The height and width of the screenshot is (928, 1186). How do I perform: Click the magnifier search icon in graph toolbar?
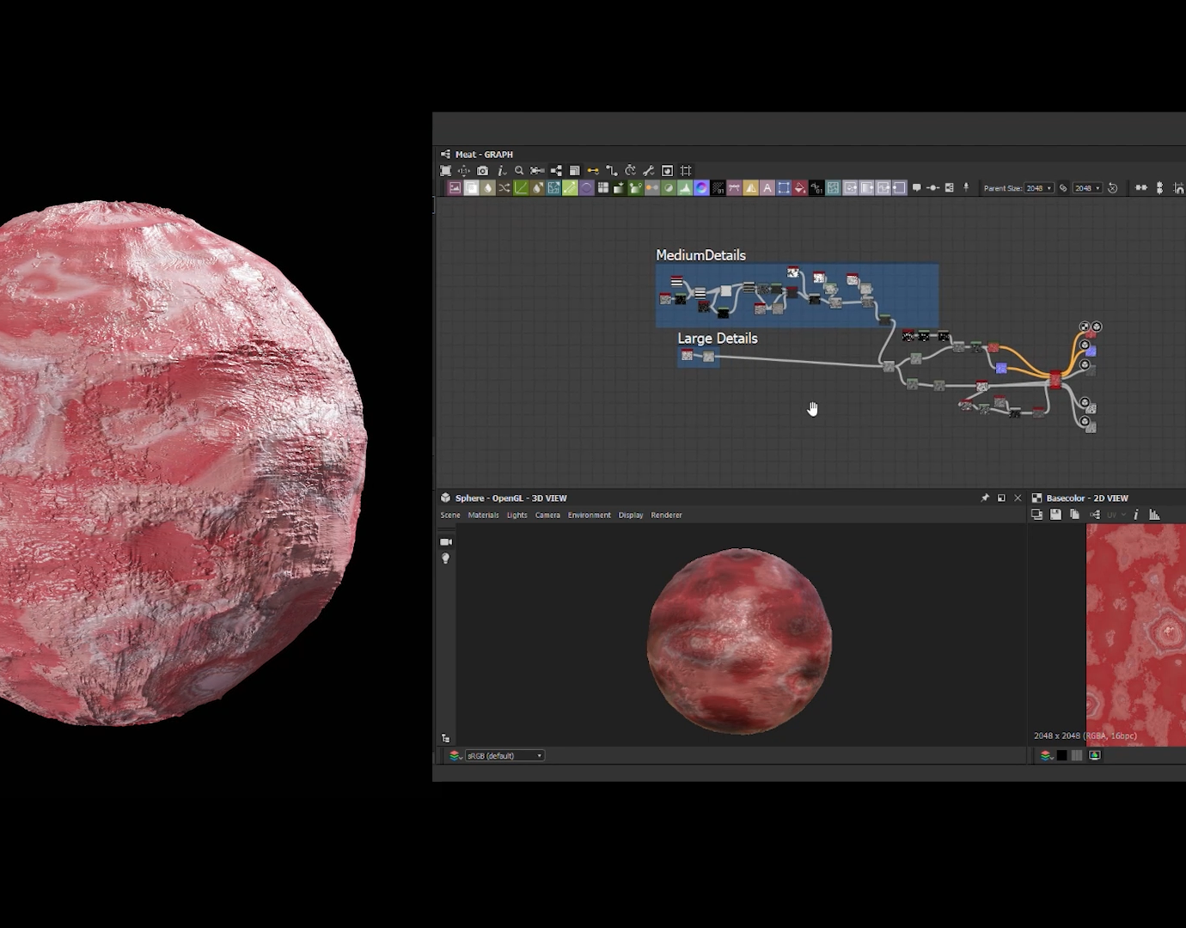[x=519, y=171]
